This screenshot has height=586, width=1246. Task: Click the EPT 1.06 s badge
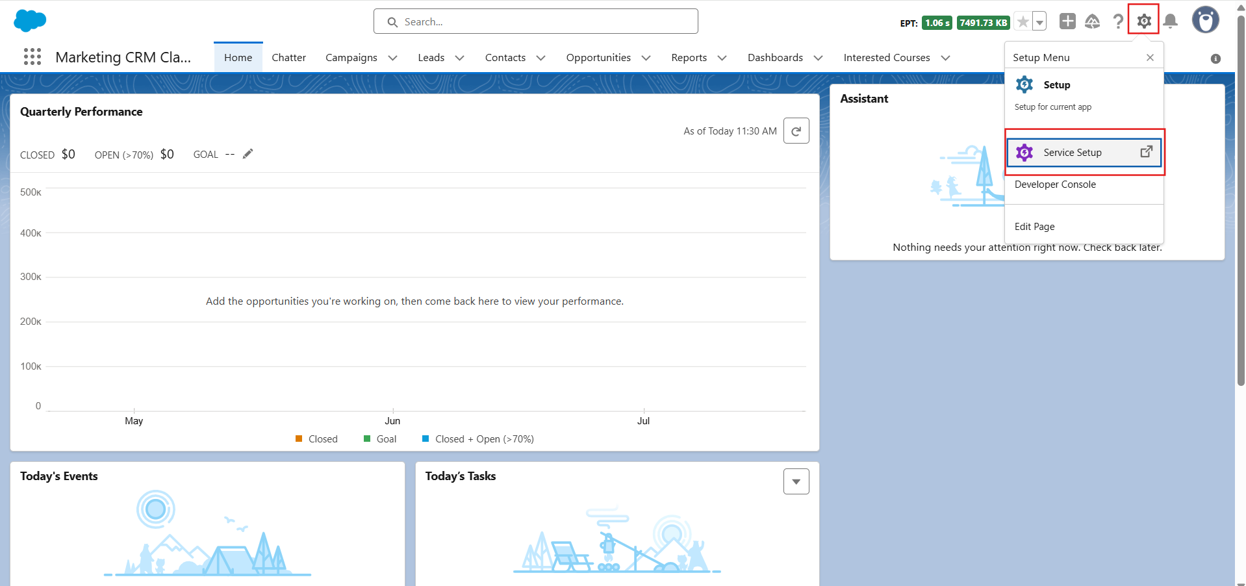937,23
